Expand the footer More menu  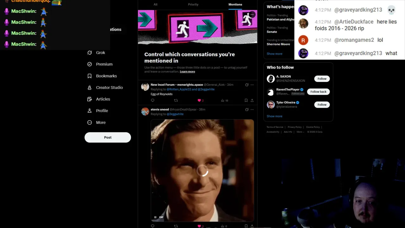[x=300, y=132]
